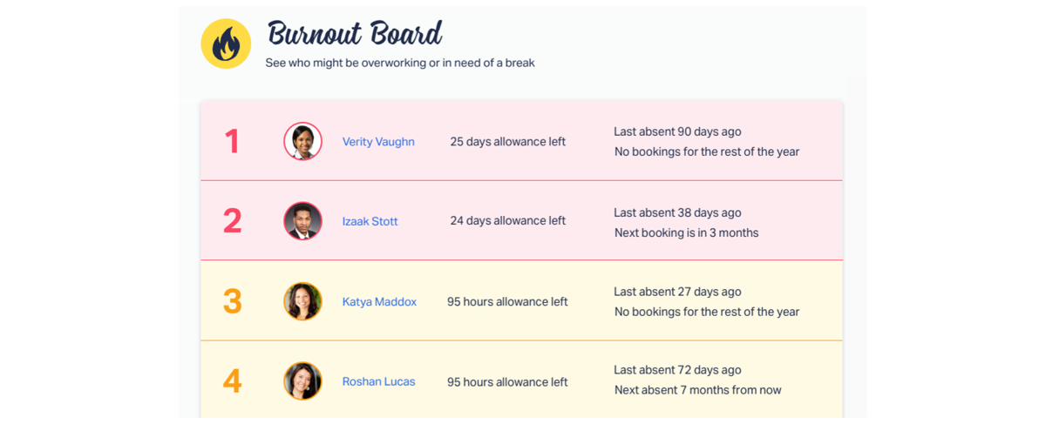Click rank number 2 badge
1046x424 pixels.
click(x=232, y=221)
